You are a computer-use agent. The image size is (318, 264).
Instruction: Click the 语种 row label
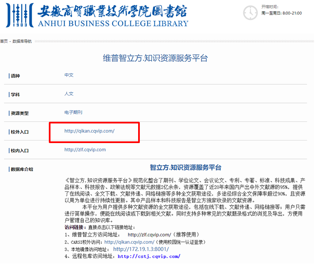(15, 76)
